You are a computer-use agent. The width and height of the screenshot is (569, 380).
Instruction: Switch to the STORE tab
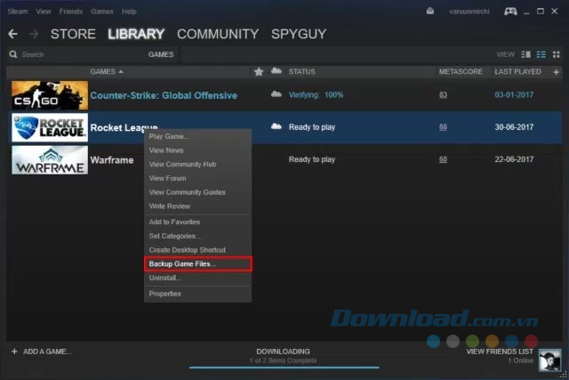pyautogui.click(x=73, y=35)
